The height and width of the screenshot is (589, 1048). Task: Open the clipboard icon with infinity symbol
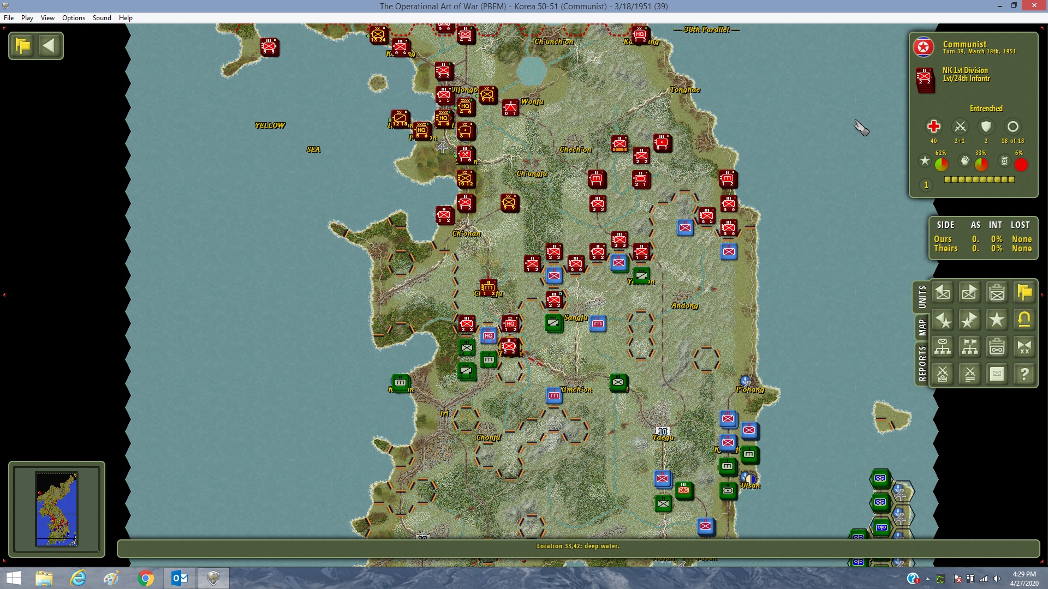pyautogui.click(x=997, y=347)
